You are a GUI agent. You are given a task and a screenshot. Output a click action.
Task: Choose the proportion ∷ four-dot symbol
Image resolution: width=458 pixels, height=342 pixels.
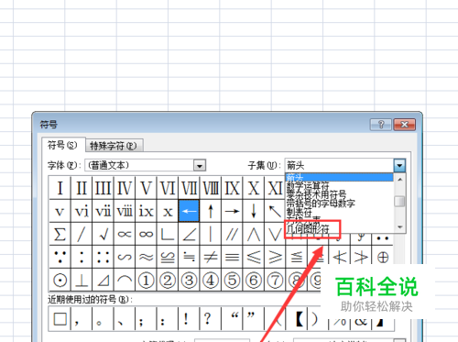point(103,257)
